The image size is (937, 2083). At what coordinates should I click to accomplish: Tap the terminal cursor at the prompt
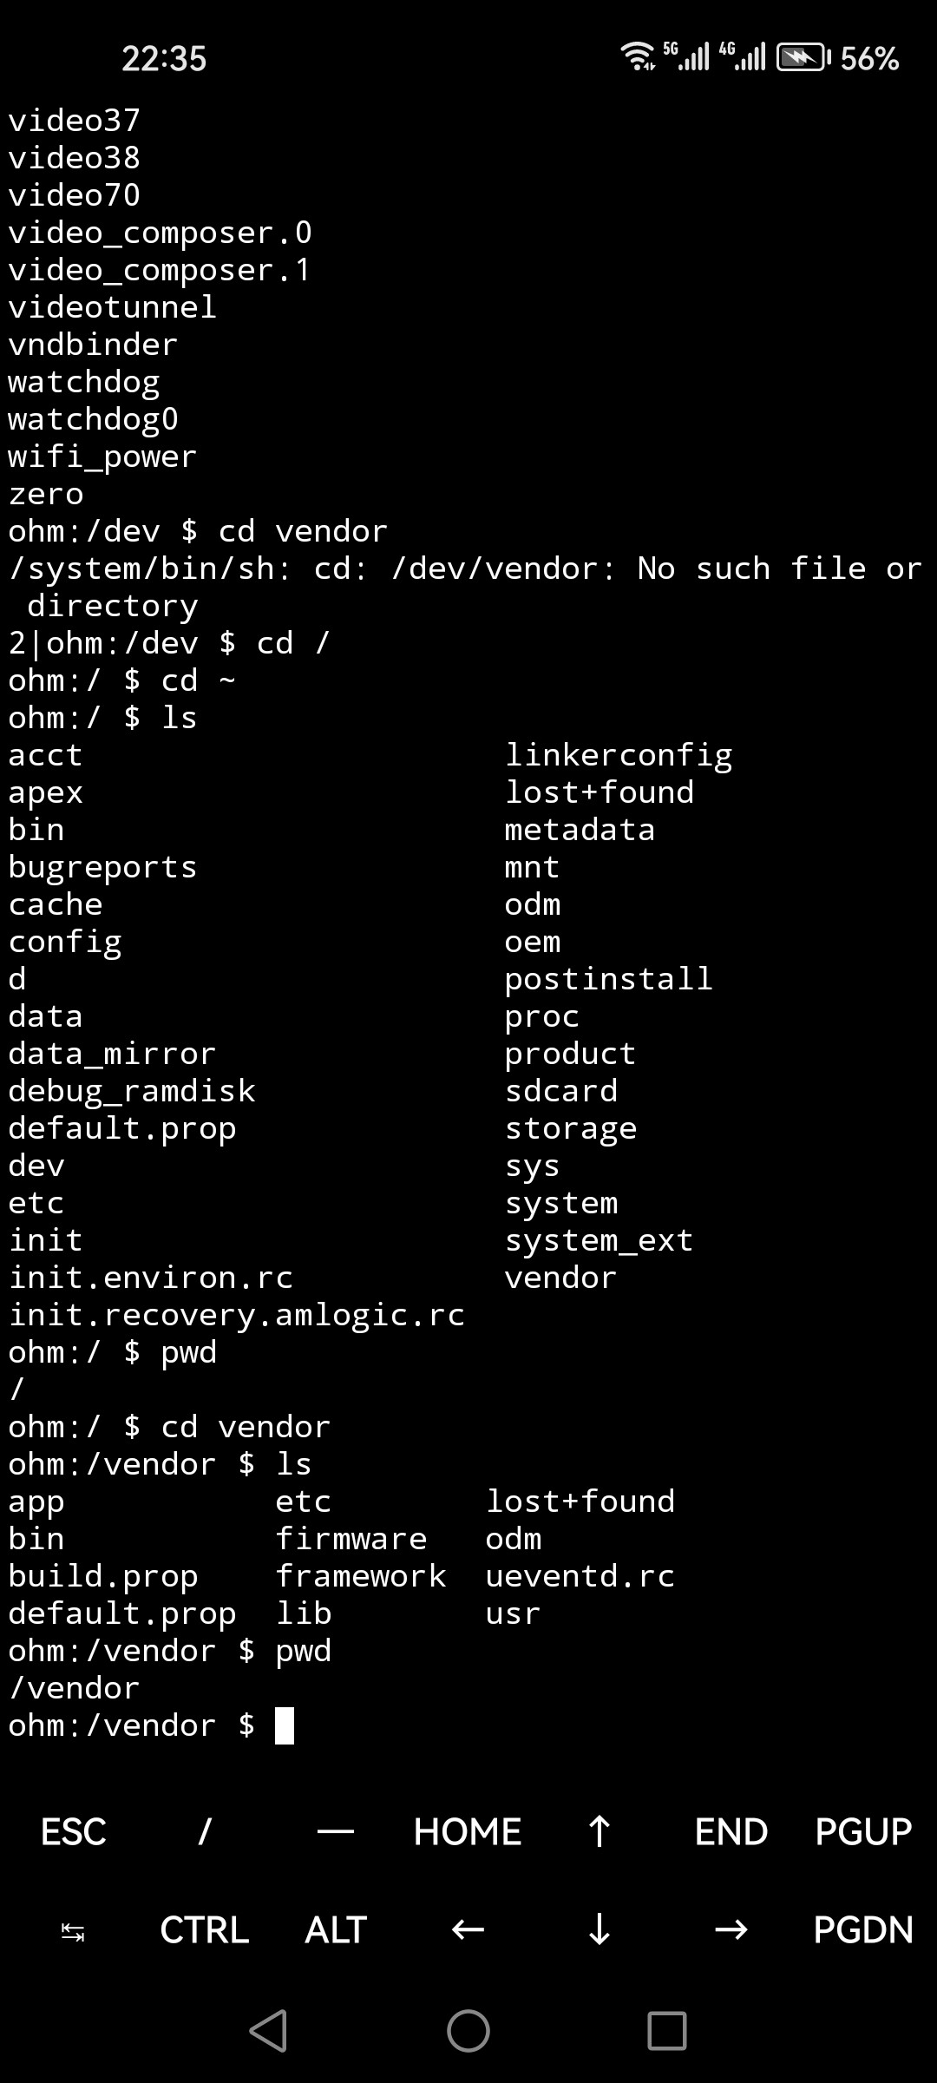[285, 1725]
